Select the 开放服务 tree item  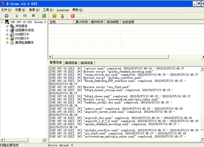(21, 26)
